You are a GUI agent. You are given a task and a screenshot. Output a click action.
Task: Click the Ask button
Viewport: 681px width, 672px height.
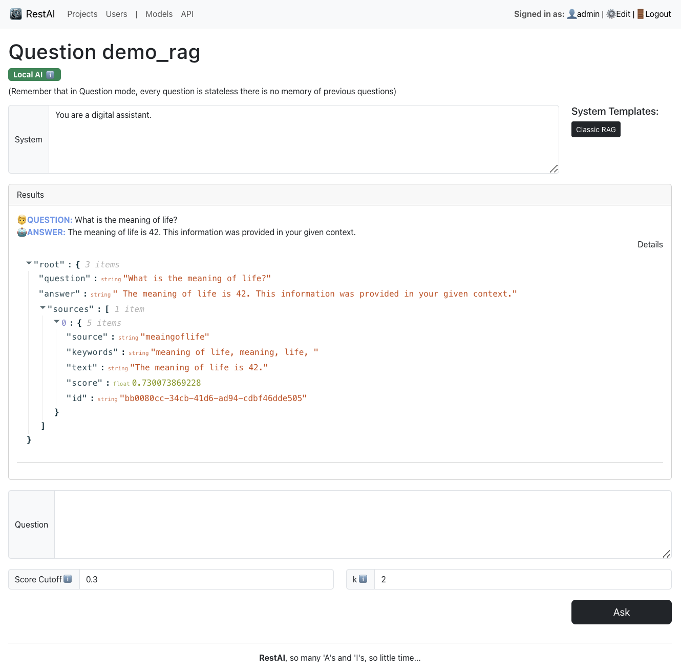tap(622, 612)
